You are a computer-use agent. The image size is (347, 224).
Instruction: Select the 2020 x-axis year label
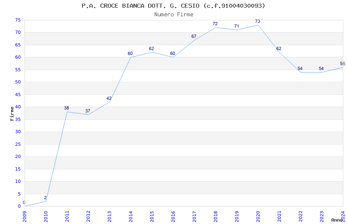point(258,216)
